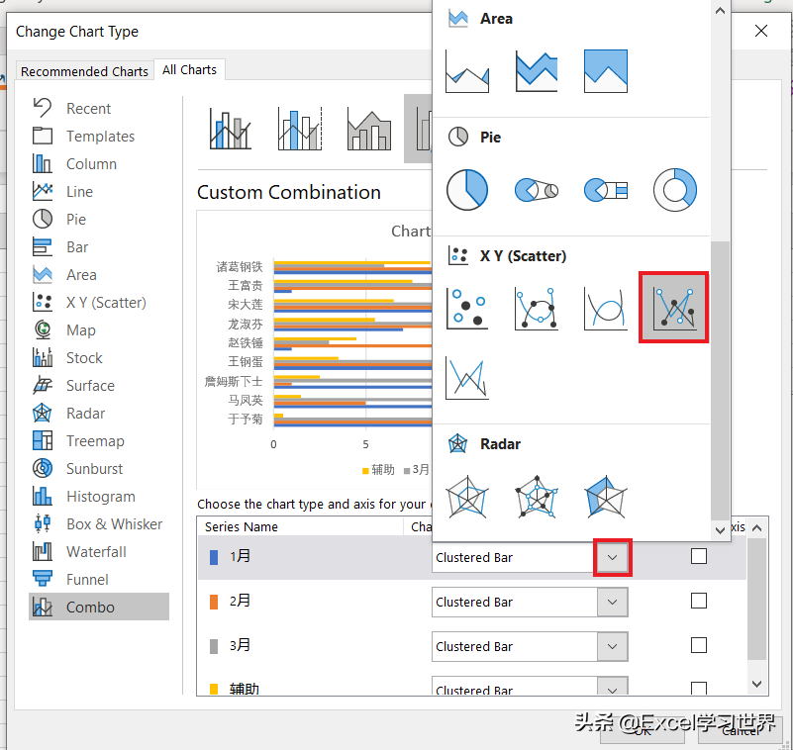Select the Sunburst chart category
Screen dimensions: 793x750
[95, 469]
